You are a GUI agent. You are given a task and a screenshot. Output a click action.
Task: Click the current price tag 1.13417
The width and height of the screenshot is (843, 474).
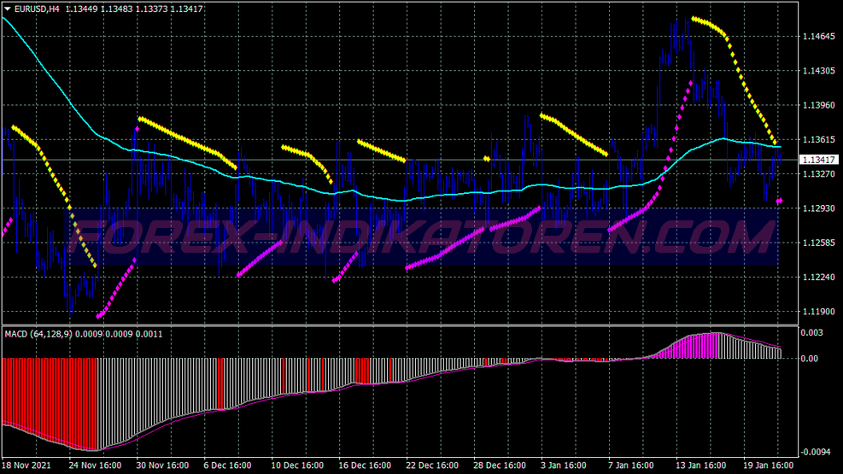[819, 160]
